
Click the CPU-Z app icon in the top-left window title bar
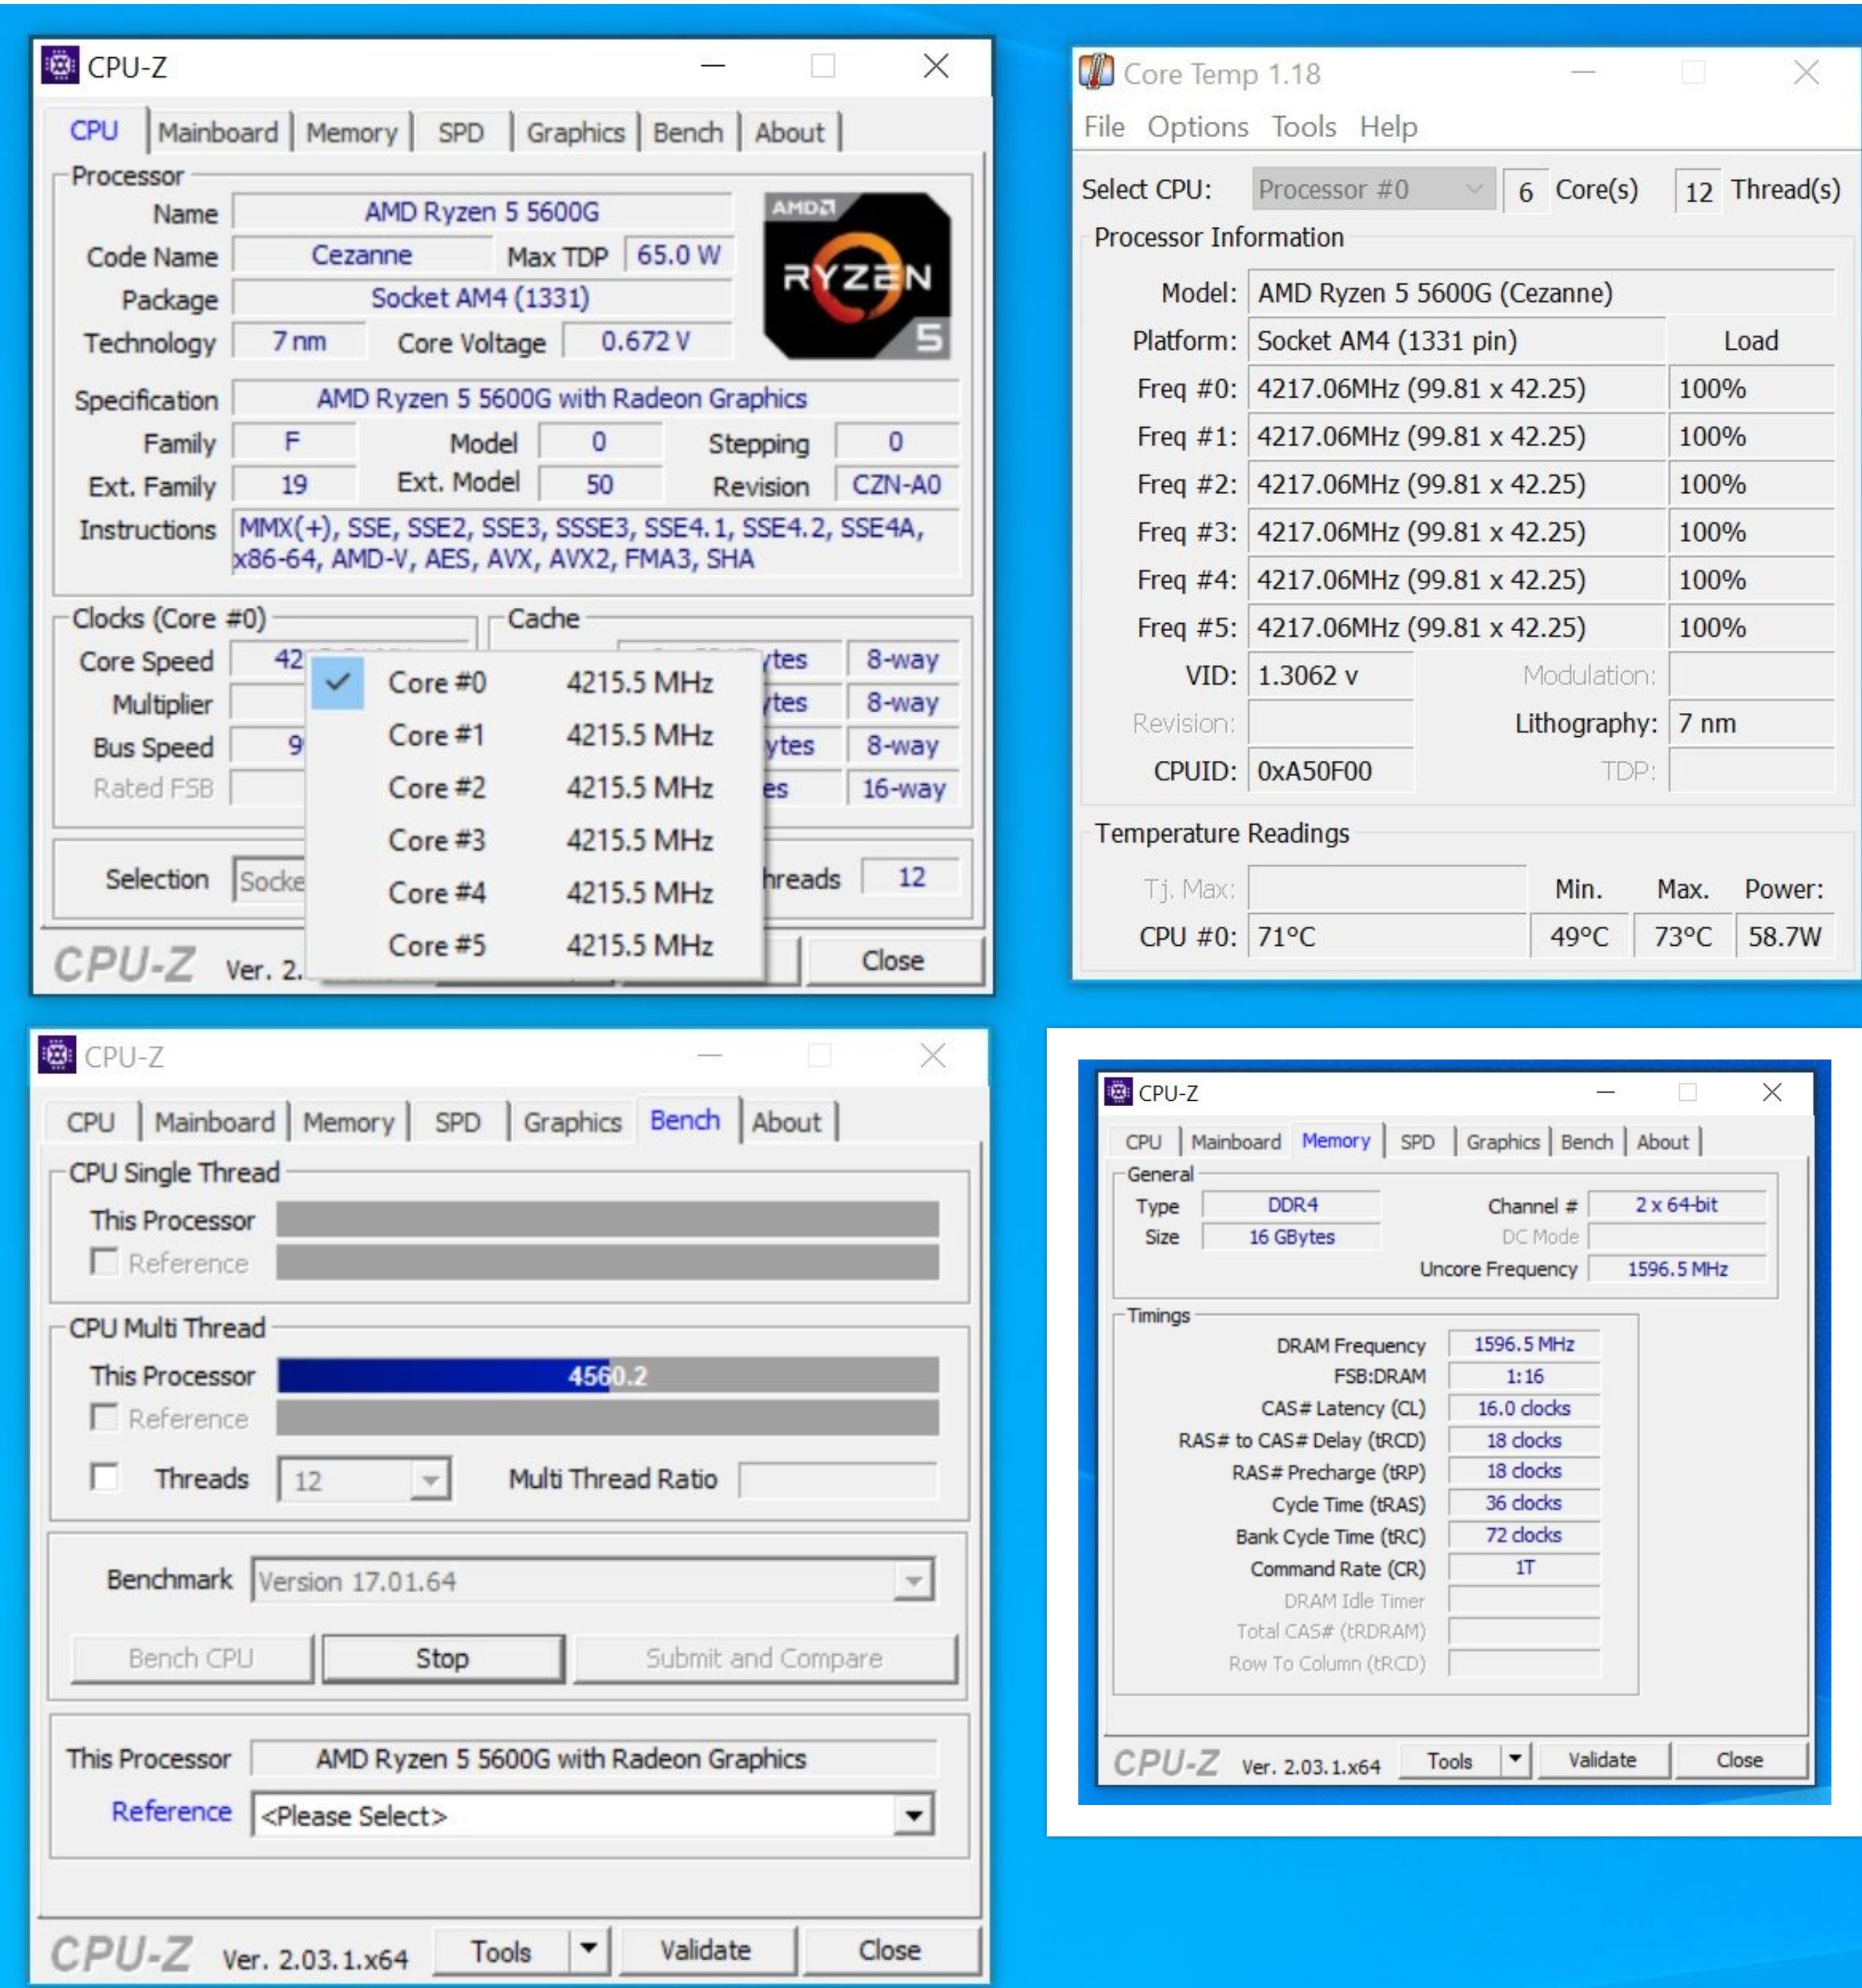[x=60, y=65]
